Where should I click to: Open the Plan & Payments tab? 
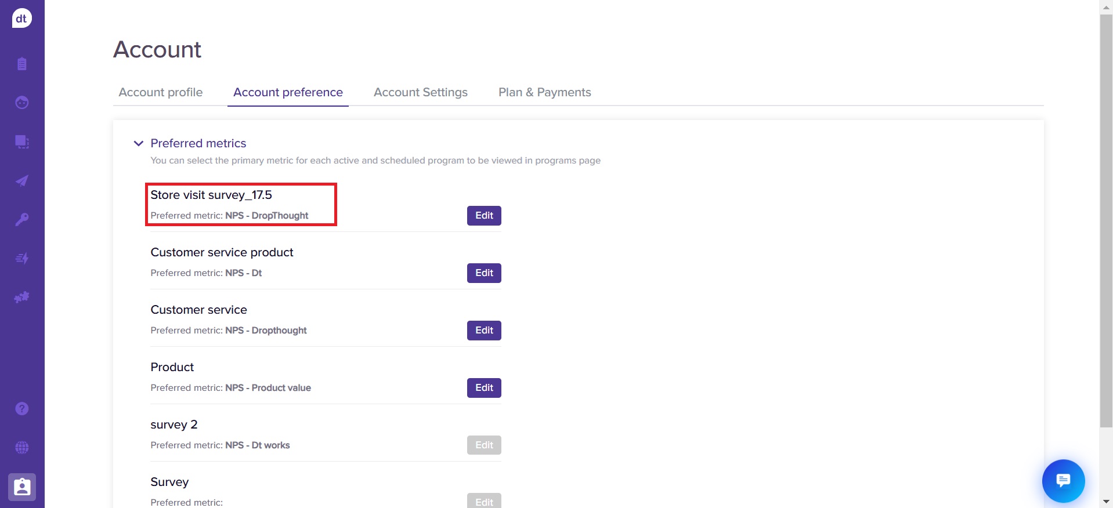[x=544, y=92]
